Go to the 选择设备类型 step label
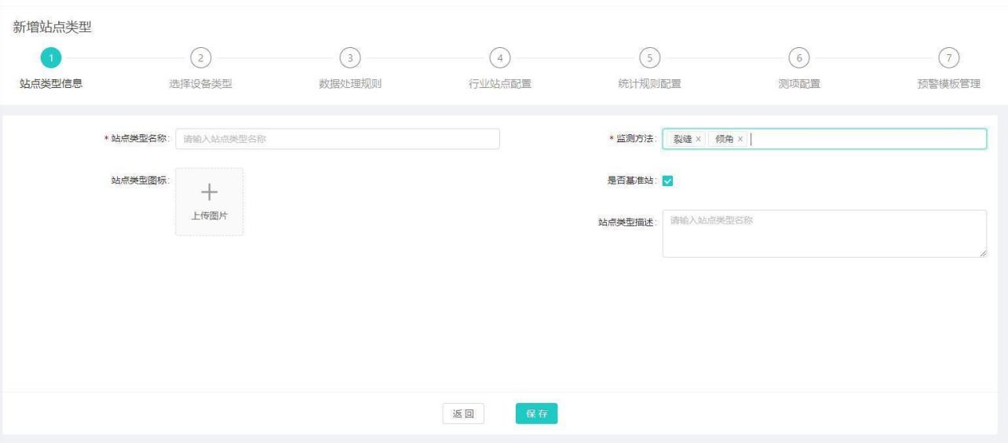1008x443 pixels. (200, 85)
